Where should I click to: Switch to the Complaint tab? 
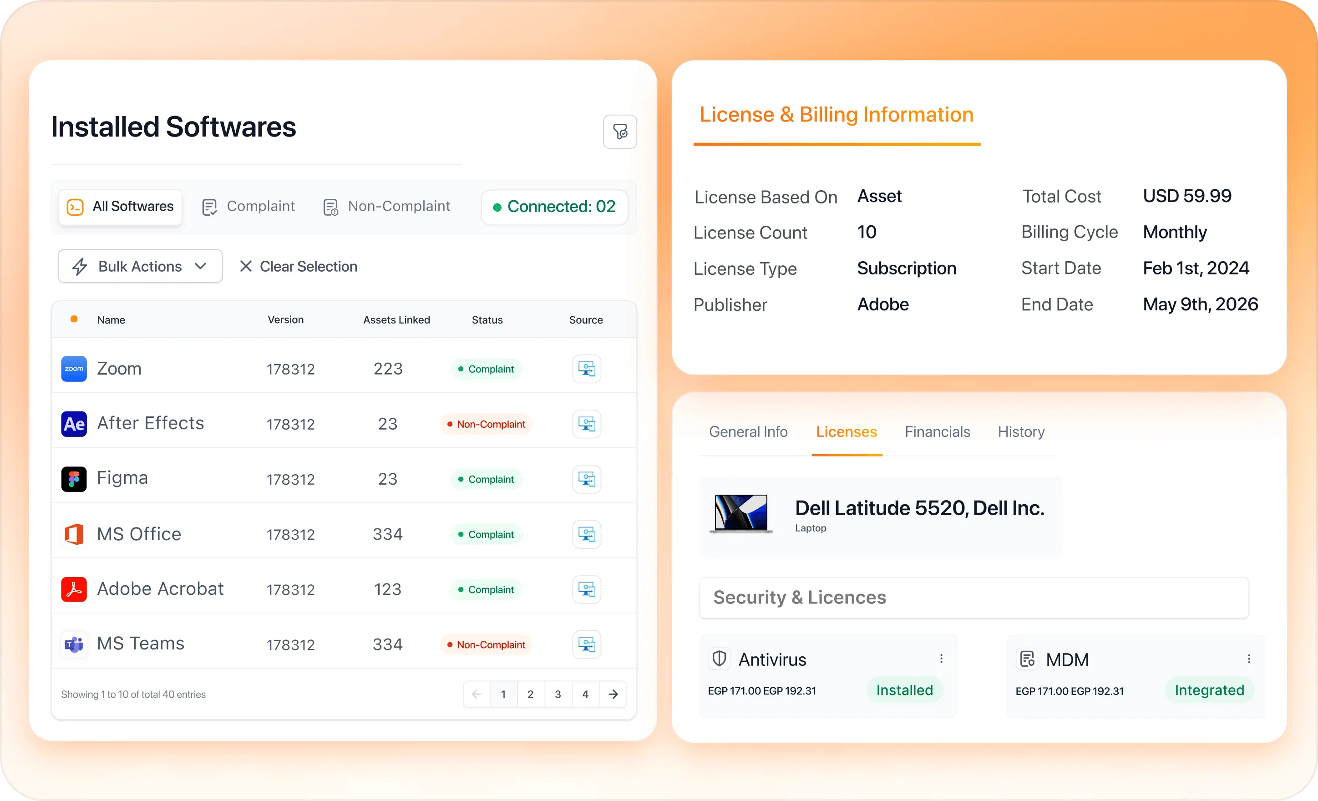[x=249, y=207]
